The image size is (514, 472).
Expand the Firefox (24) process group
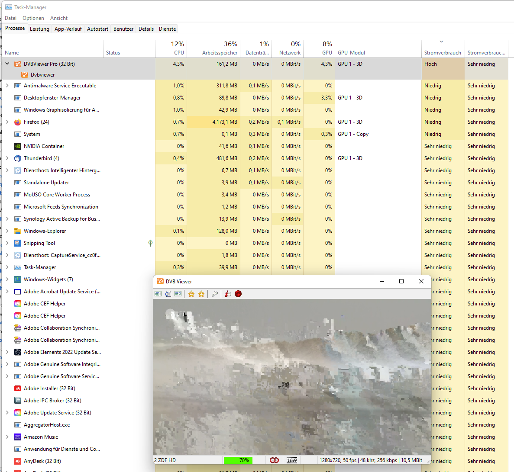tap(7, 122)
